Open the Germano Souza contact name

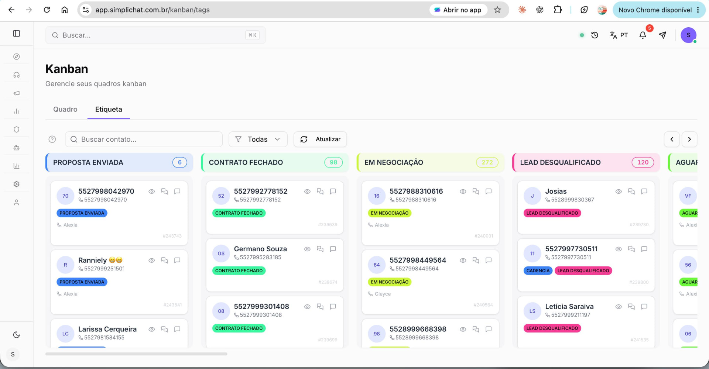260,249
